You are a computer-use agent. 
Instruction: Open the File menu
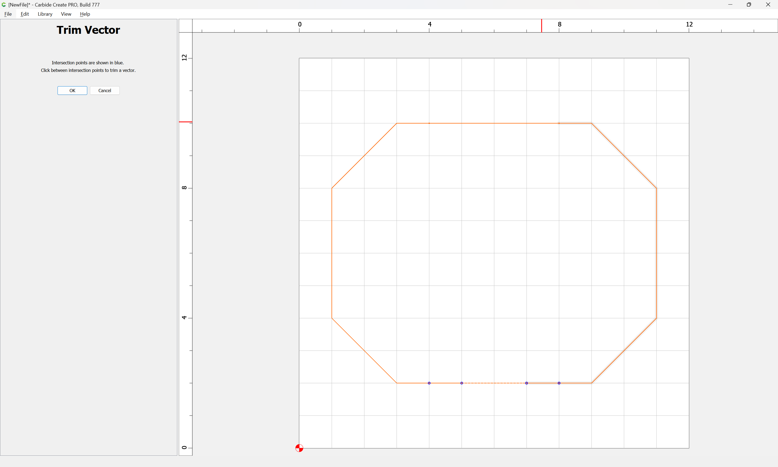click(x=8, y=14)
